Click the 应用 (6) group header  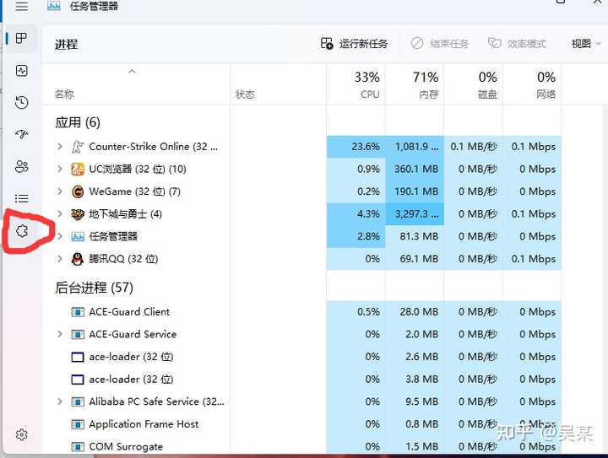pyautogui.click(x=78, y=123)
